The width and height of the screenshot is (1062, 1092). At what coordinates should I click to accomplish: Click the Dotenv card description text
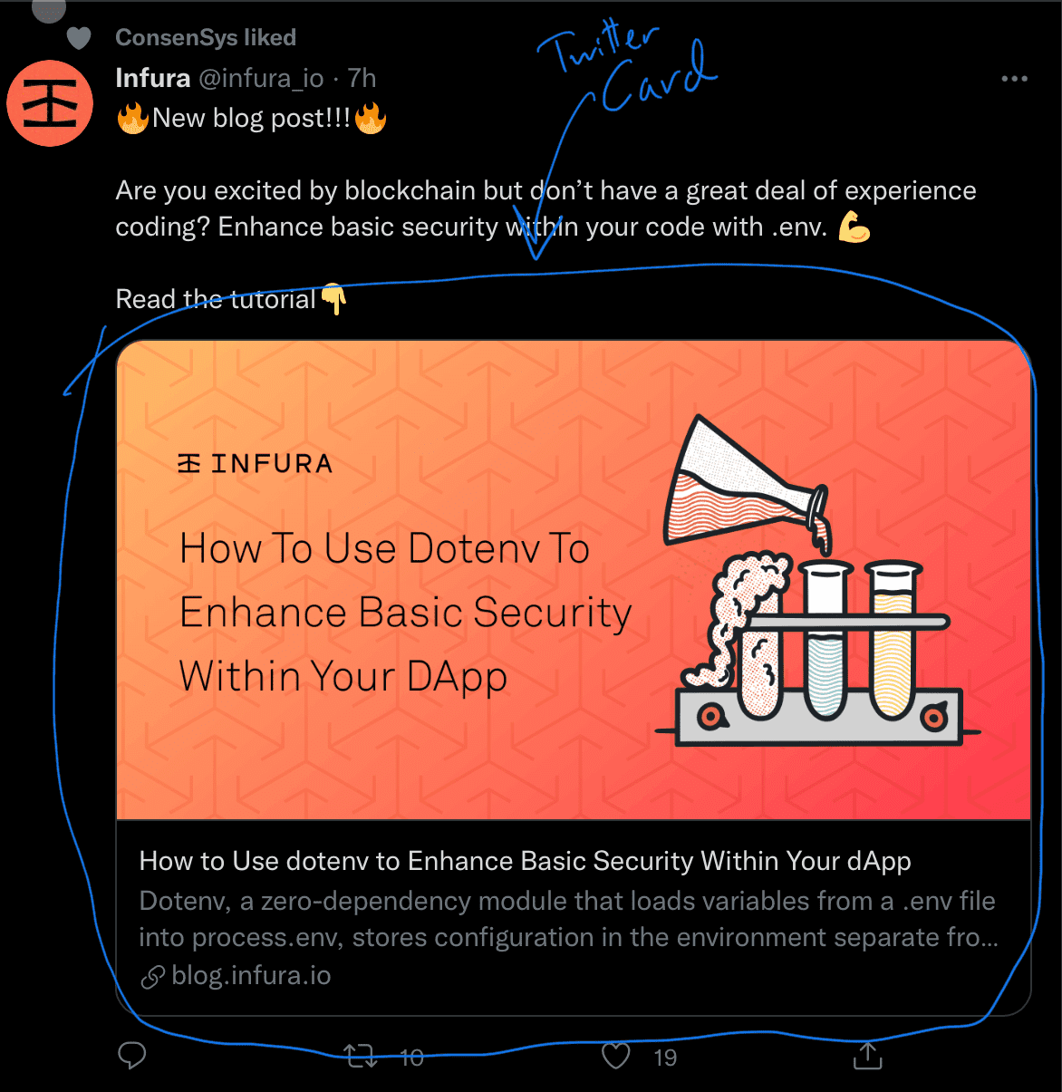569,919
